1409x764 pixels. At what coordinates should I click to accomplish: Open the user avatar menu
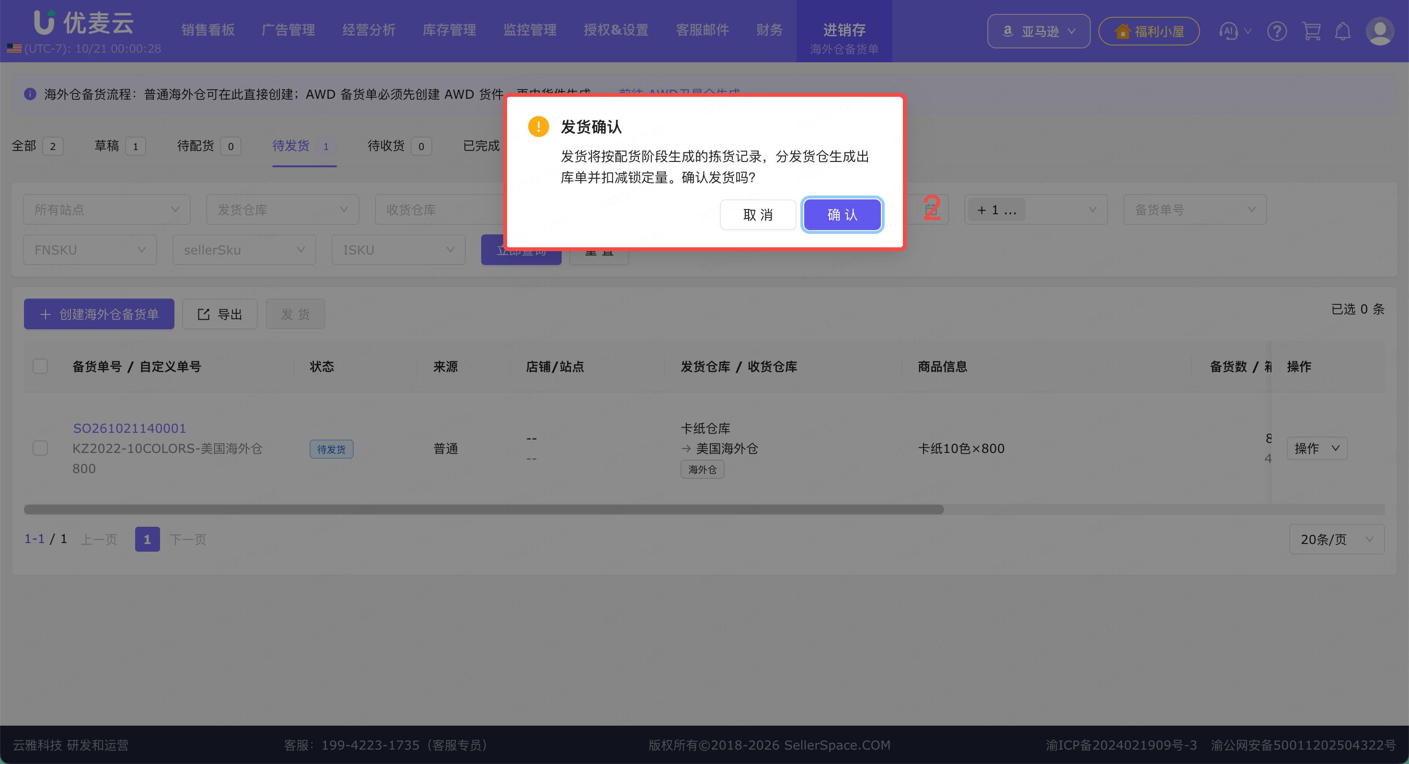tap(1379, 31)
